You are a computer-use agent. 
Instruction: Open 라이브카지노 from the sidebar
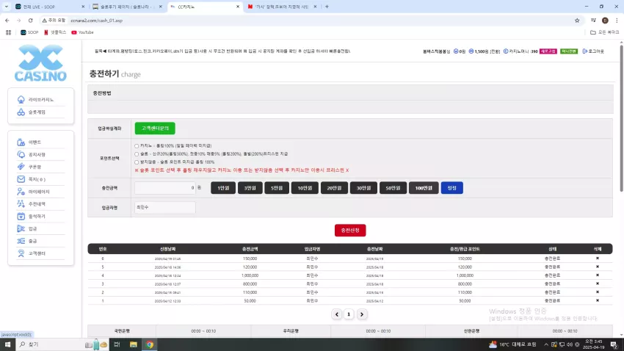click(x=40, y=99)
